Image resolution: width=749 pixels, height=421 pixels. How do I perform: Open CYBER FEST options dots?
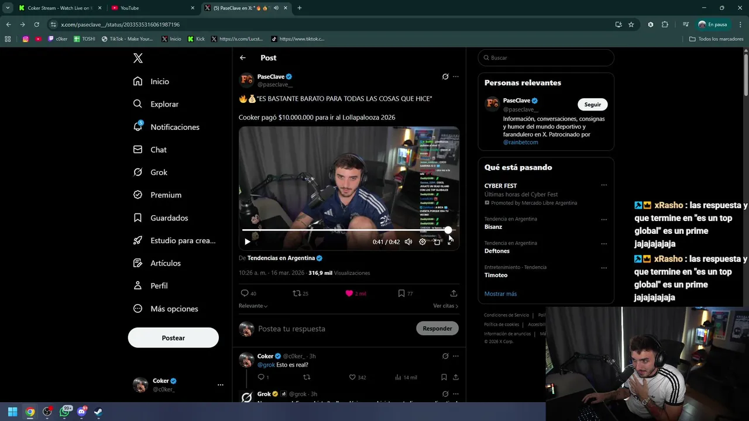point(604,185)
